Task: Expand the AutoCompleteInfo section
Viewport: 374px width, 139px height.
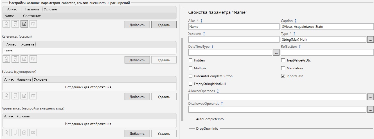Action: click(210, 119)
